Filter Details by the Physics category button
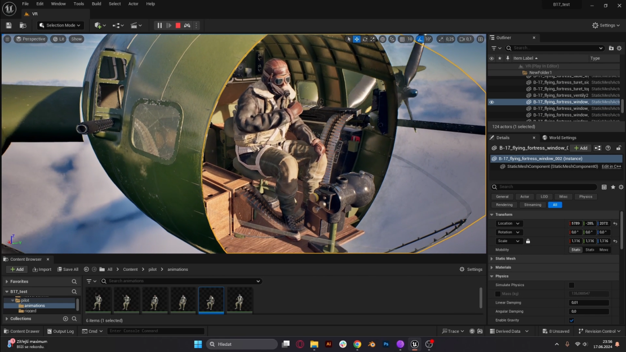626x352 pixels. coord(585,197)
